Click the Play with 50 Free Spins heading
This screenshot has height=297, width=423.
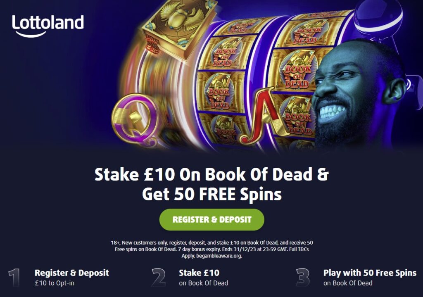[x=370, y=273]
